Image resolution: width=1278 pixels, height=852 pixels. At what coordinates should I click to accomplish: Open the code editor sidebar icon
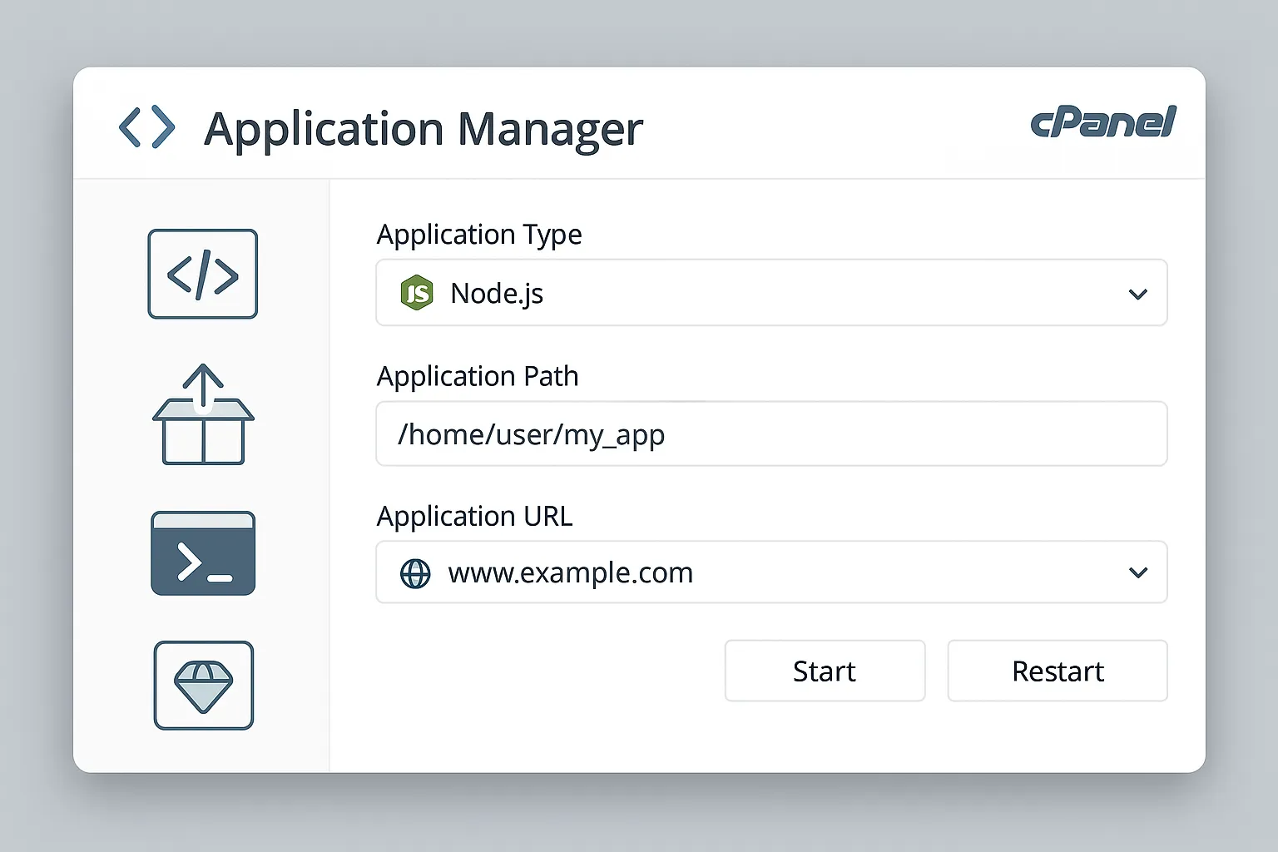pyautogui.click(x=203, y=274)
